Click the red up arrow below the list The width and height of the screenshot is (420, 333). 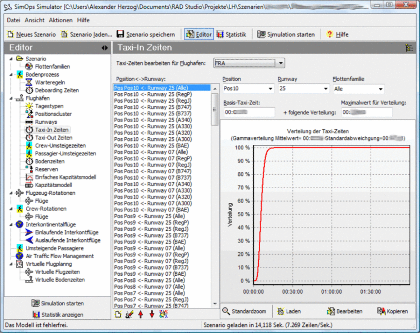[140, 314]
